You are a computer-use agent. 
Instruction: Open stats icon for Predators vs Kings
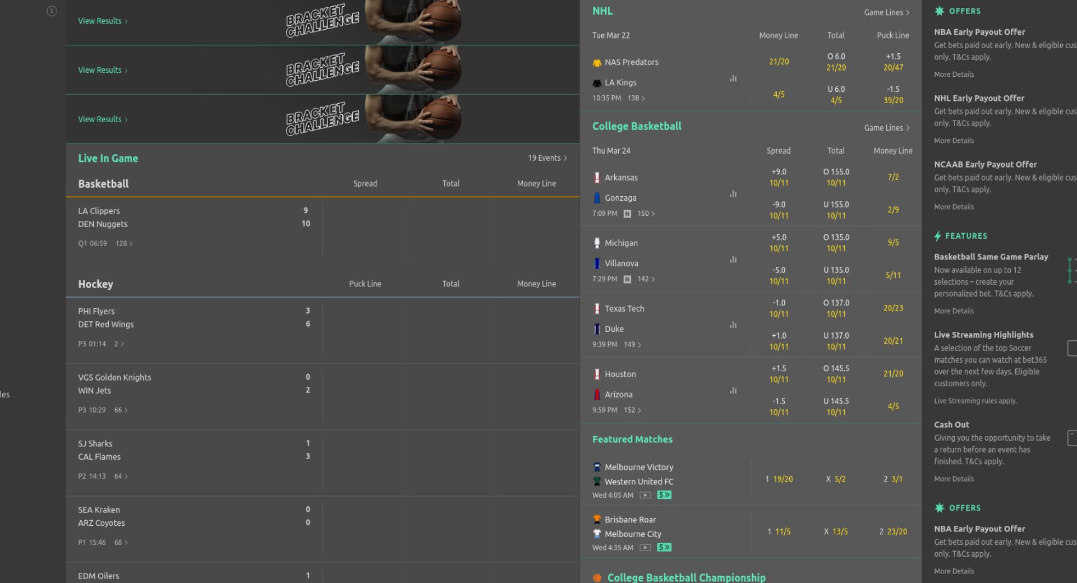[733, 78]
